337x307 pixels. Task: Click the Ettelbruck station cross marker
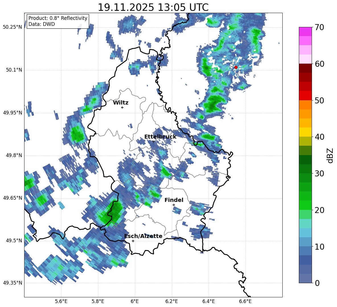point(153,141)
